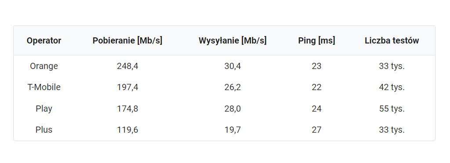Click T-Mobile download value 197,4
Screen dimensions: 450x163
(127, 87)
